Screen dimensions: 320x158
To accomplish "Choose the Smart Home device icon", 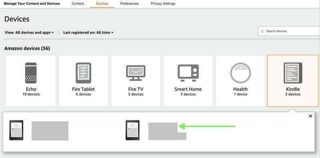I will (188, 73).
